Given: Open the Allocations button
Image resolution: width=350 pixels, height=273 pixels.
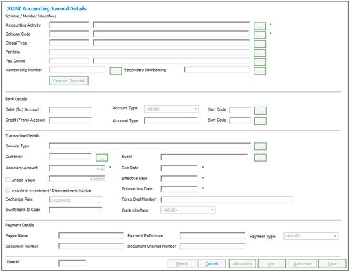Looking at the screenshot, I should [243, 264].
